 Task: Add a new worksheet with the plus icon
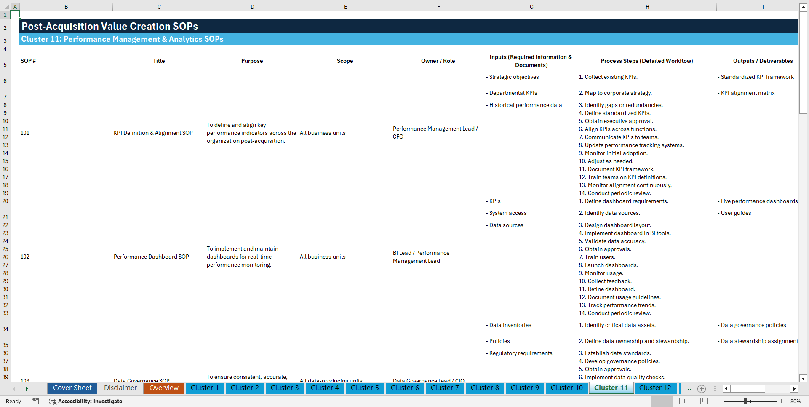tap(702, 388)
